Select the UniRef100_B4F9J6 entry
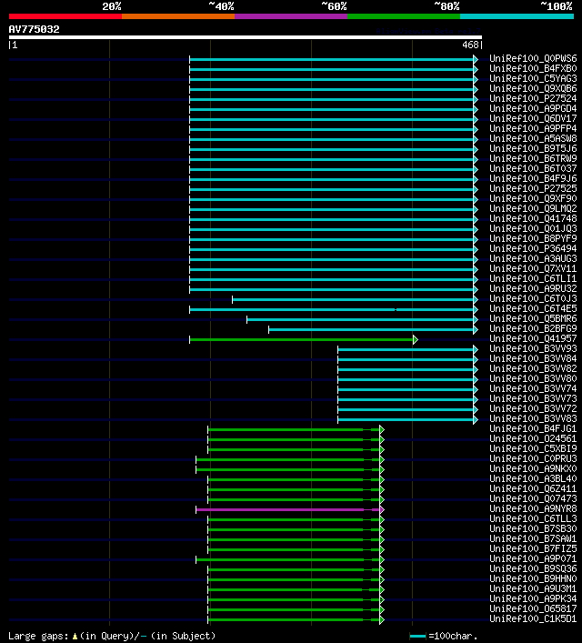 coord(533,179)
